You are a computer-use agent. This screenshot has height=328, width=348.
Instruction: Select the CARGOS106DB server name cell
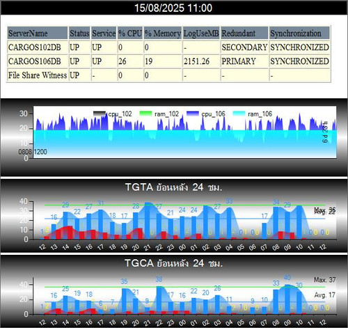pyautogui.click(x=38, y=61)
